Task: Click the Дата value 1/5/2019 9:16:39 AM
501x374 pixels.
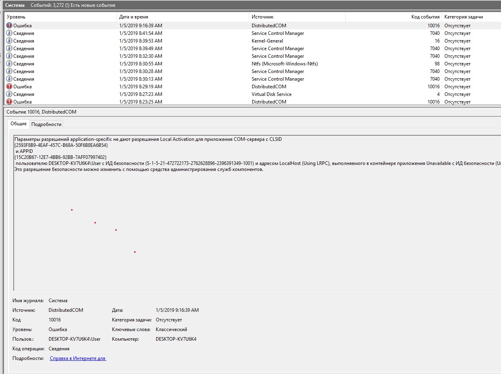Action: [177, 310]
